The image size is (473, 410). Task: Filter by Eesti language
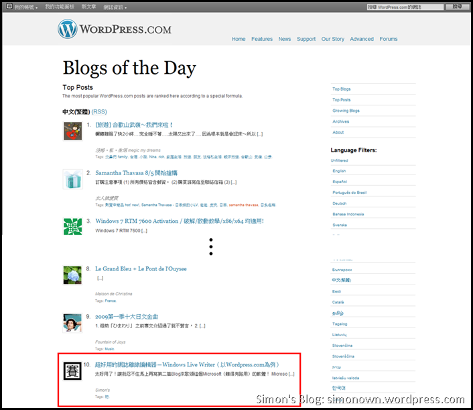(336, 291)
